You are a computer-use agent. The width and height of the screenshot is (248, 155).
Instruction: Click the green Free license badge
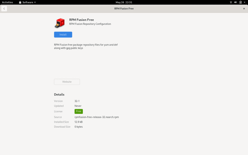pyautogui.click(x=78, y=111)
